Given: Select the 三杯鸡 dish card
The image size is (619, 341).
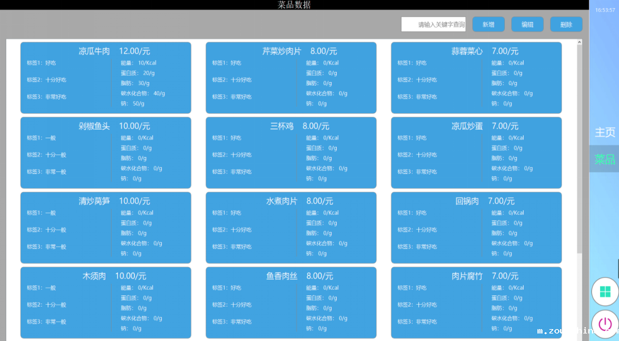Looking at the screenshot, I should pyautogui.click(x=291, y=153).
